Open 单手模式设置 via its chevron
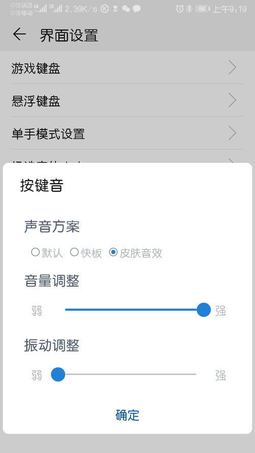 (233, 133)
